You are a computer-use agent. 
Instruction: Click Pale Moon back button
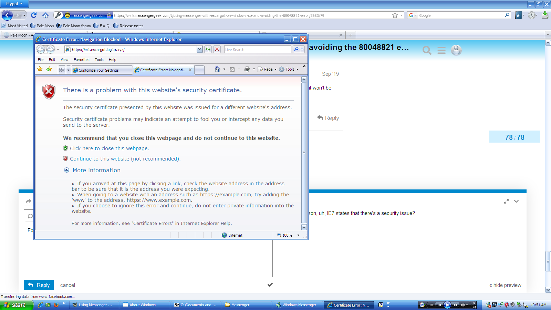(7, 15)
